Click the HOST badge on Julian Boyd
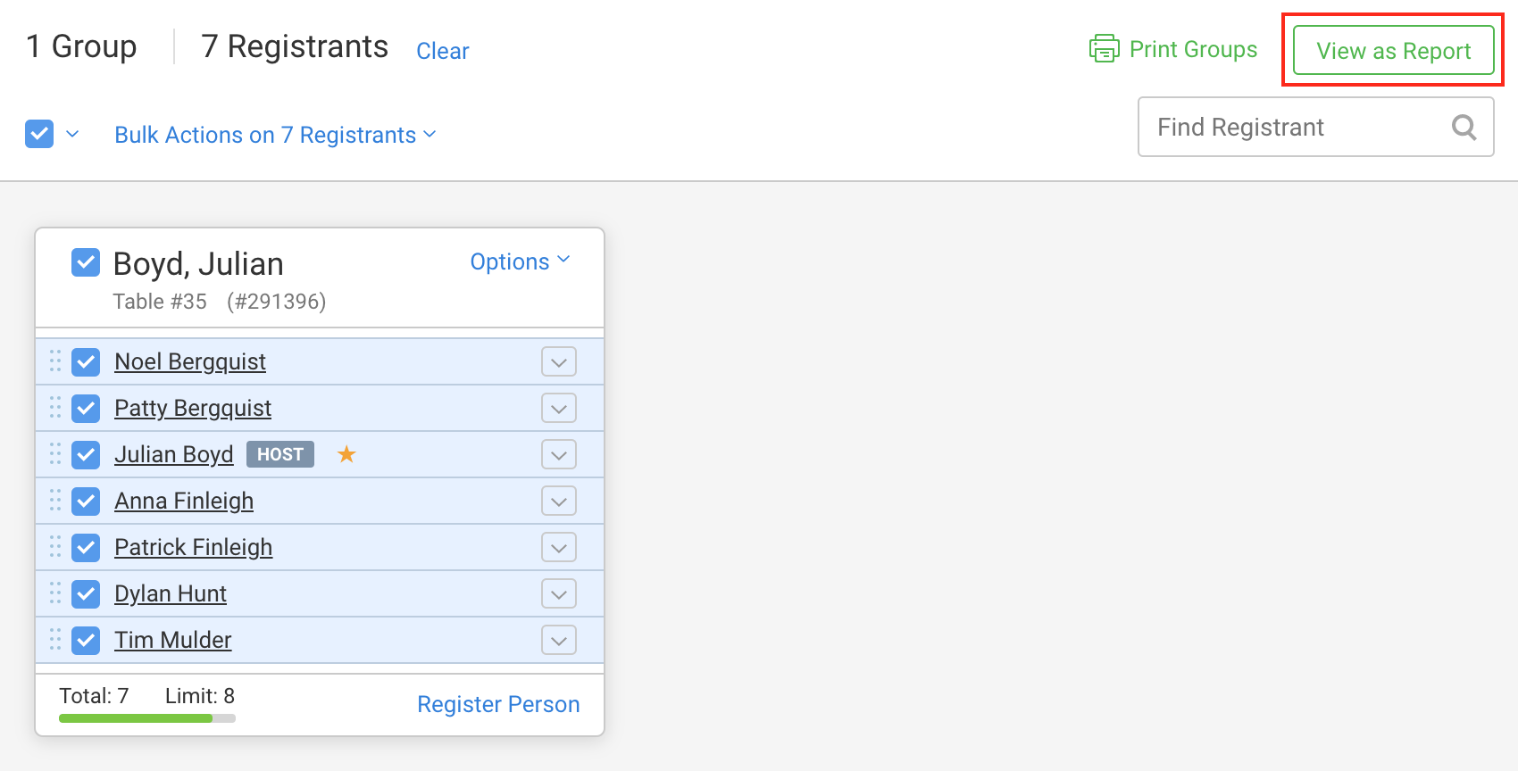This screenshot has height=771, width=1518. pos(280,454)
